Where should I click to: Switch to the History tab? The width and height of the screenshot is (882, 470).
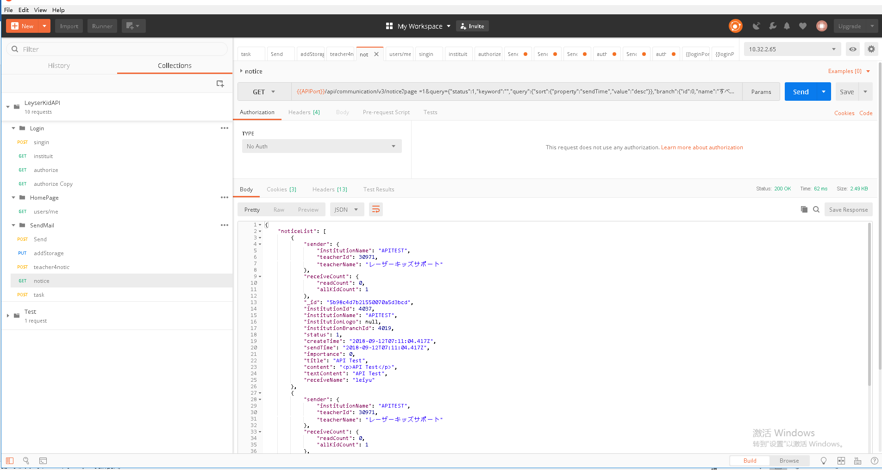point(59,66)
